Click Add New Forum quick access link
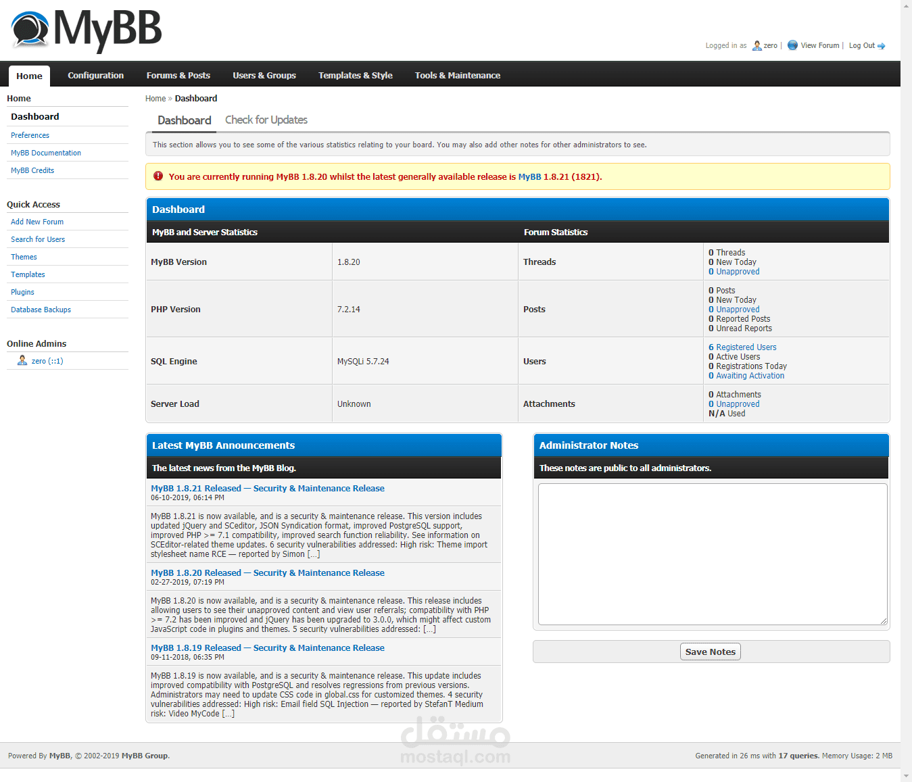Viewport: 912px width, 782px height. pyautogui.click(x=37, y=222)
